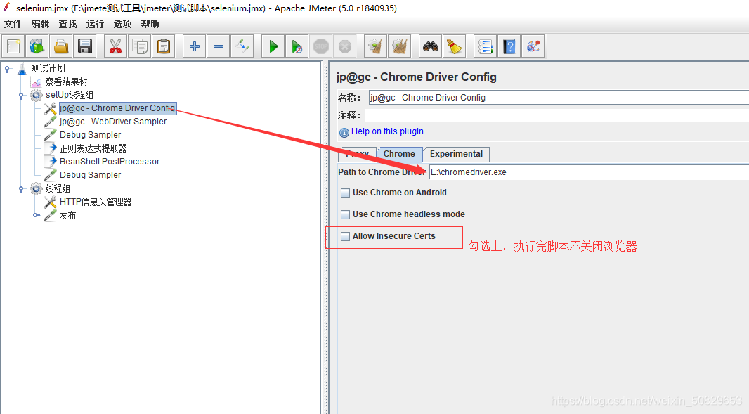
Task: Select jp@gc - WebDriver Sampler node
Action: (113, 122)
